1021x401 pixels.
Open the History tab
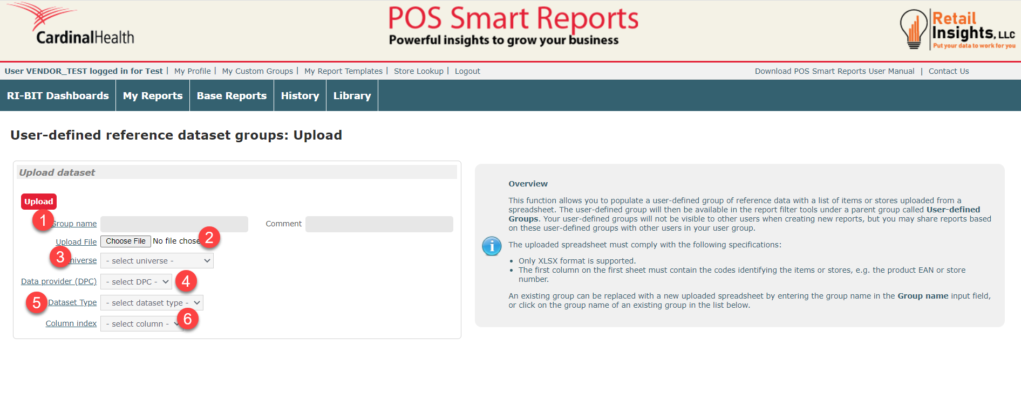tap(300, 96)
